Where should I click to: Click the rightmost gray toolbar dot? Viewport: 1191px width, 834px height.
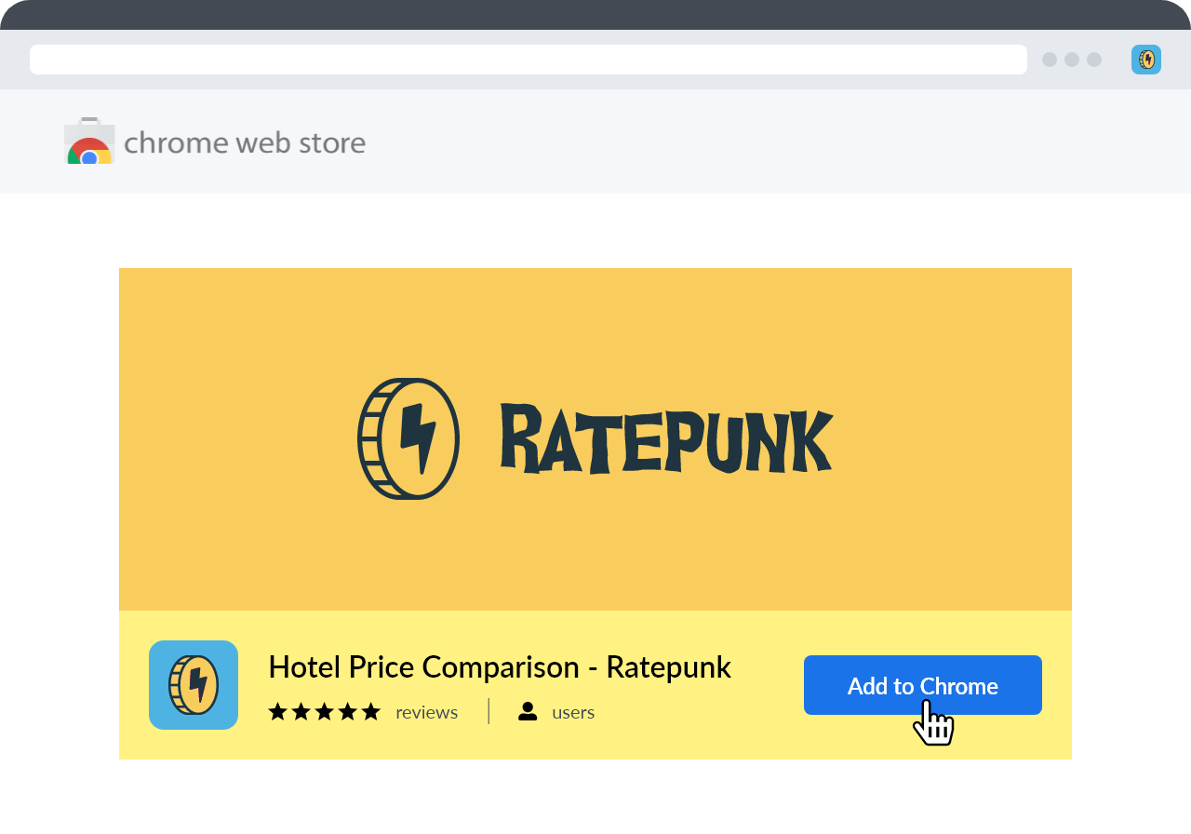pyautogui.click(x=1094, y=60)
